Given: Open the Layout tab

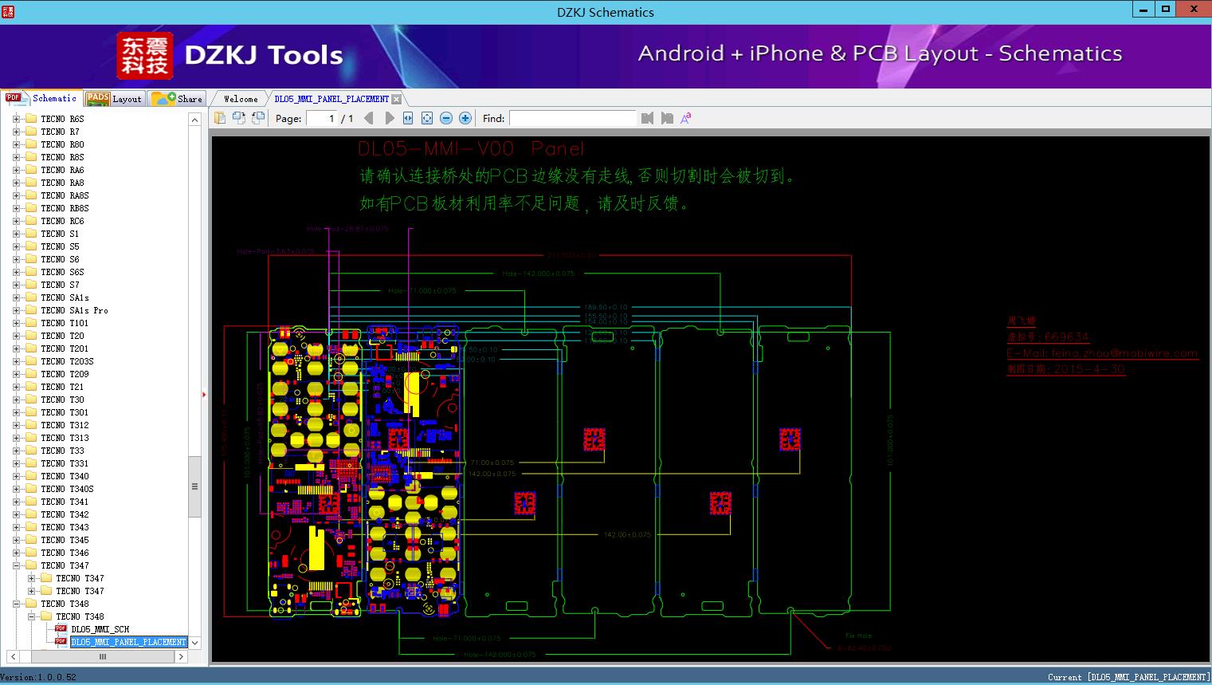Looking at the screenshot, I should (x=114, y=98).
